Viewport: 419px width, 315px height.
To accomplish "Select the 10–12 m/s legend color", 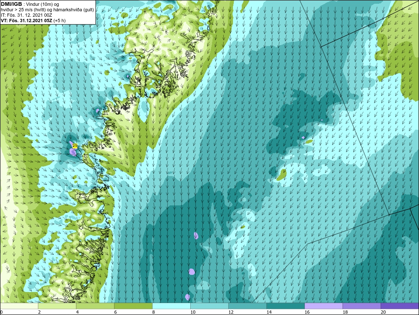I will (x=209, y=306).
